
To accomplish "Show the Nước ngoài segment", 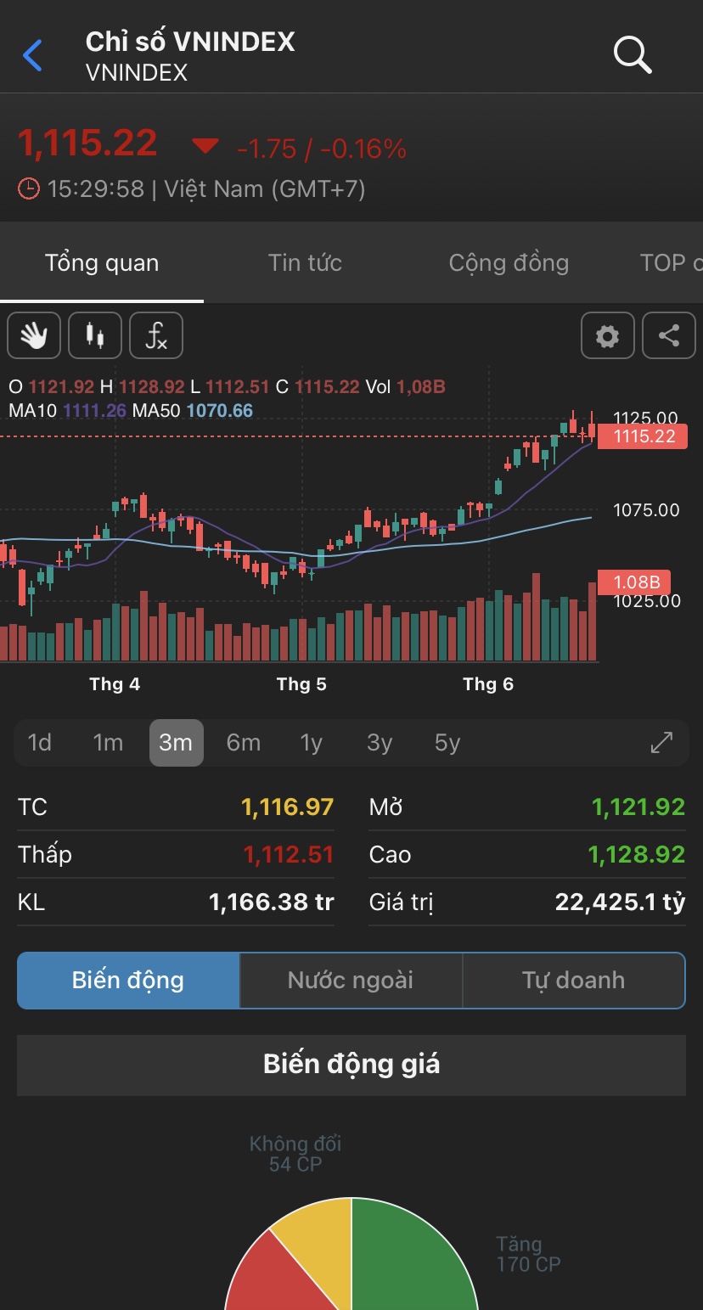I will tap(351, 981).
